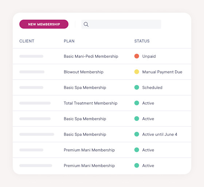Click the Unpaid status text
The height and width of the screenshot is (187, 204).
149,56
